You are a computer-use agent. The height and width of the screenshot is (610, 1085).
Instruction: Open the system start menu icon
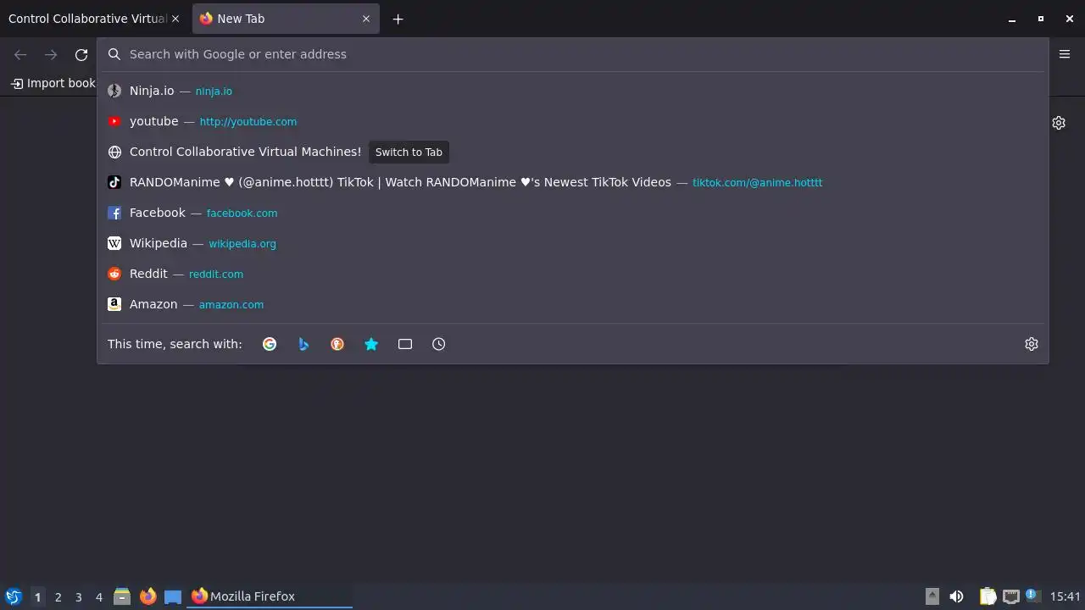pyautogui.click(x=14, y=596)
